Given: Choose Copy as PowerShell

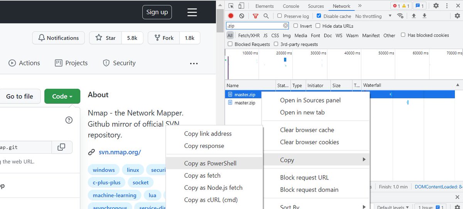Looking at the screenshot, I should click(214, 163).
